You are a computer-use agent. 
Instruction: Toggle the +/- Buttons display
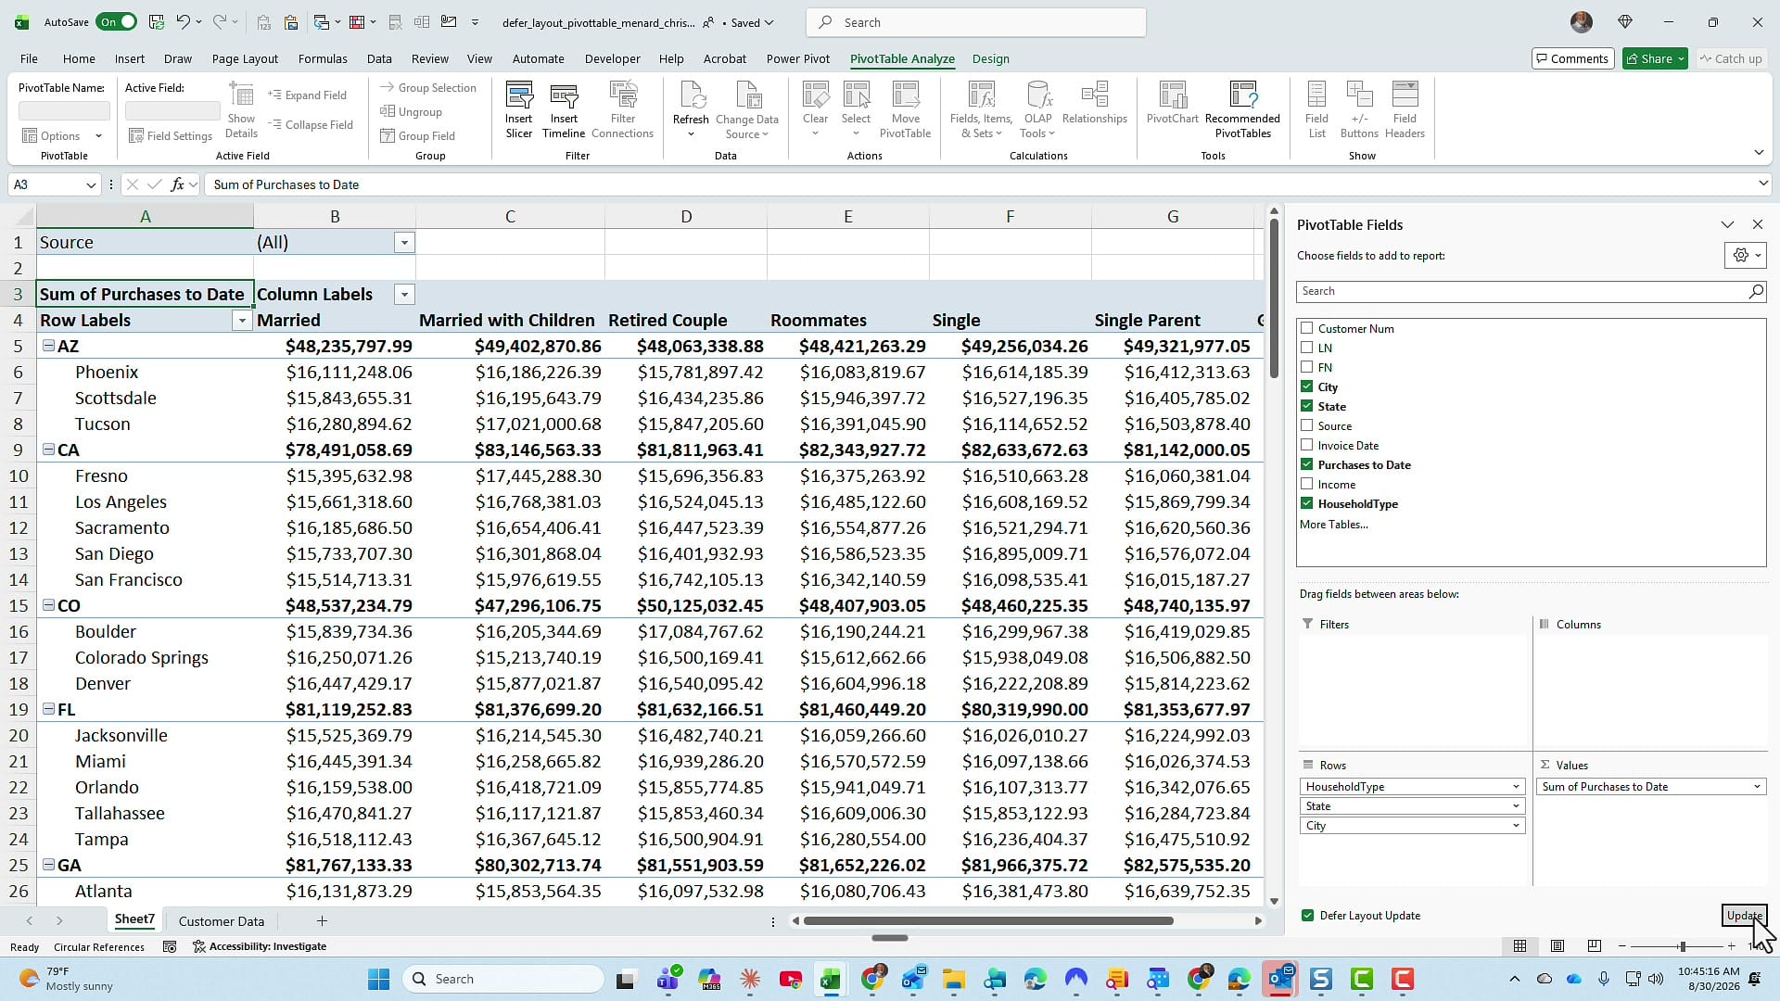1359,109
